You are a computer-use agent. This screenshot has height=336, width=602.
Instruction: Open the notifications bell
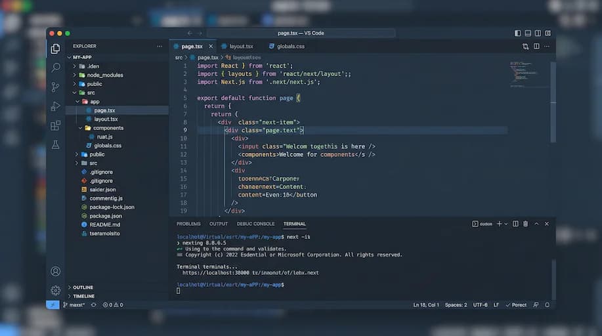(547, 305)
